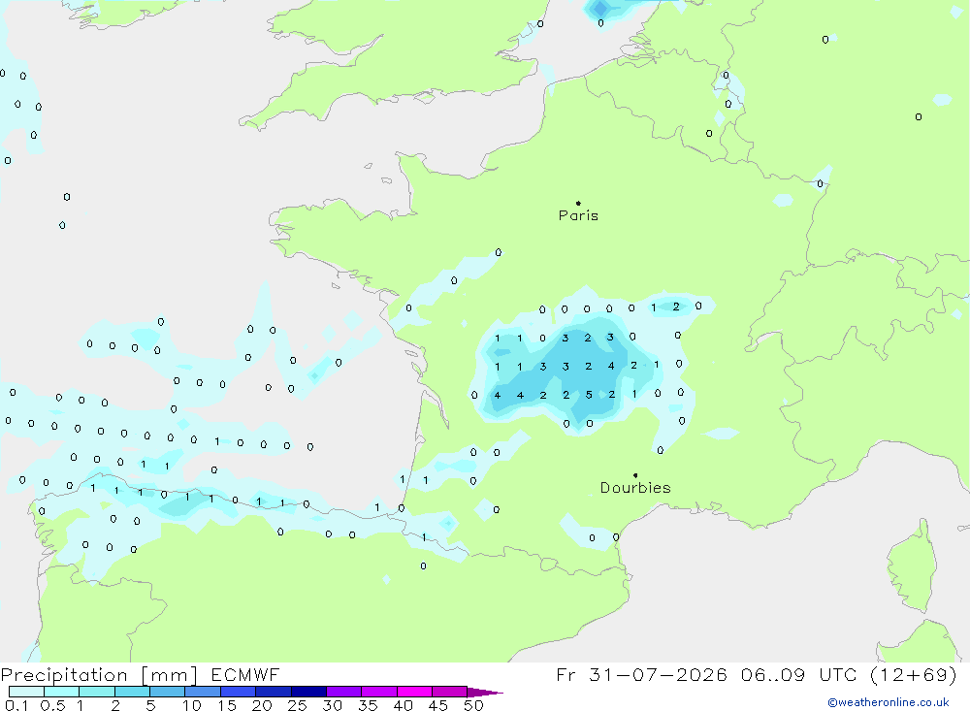Click the legend arrow tip above 50

(x=485, y=693)
